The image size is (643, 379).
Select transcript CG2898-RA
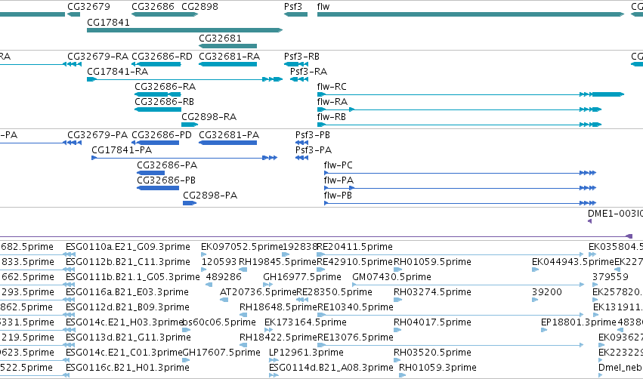tap(209, 117)
